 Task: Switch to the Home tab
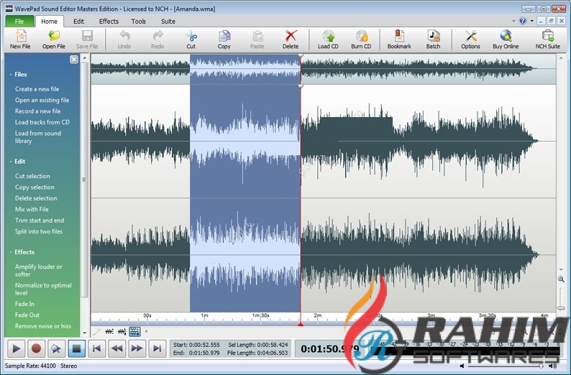[x=49, y=22]
